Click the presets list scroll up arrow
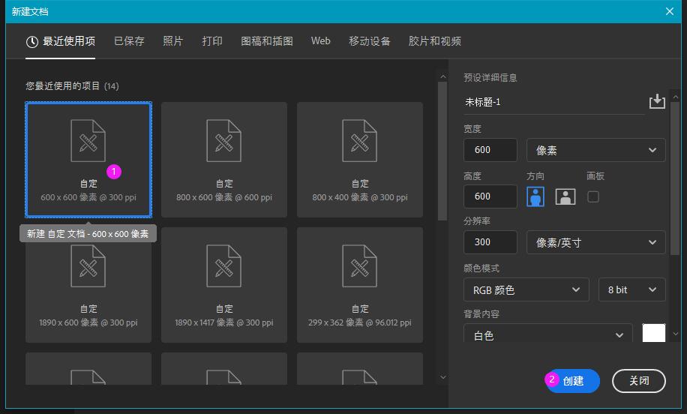This screenshot has width=687, height=414. (x=443, y=76)
